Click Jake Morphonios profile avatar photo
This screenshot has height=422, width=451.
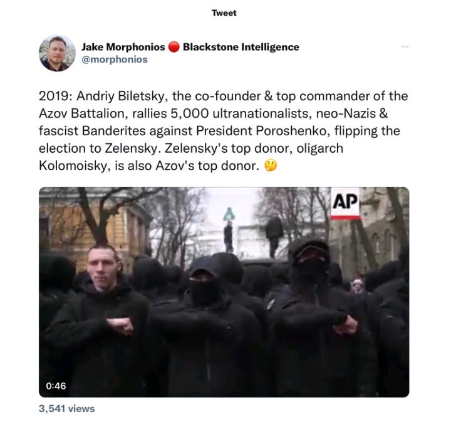[57, 53]
